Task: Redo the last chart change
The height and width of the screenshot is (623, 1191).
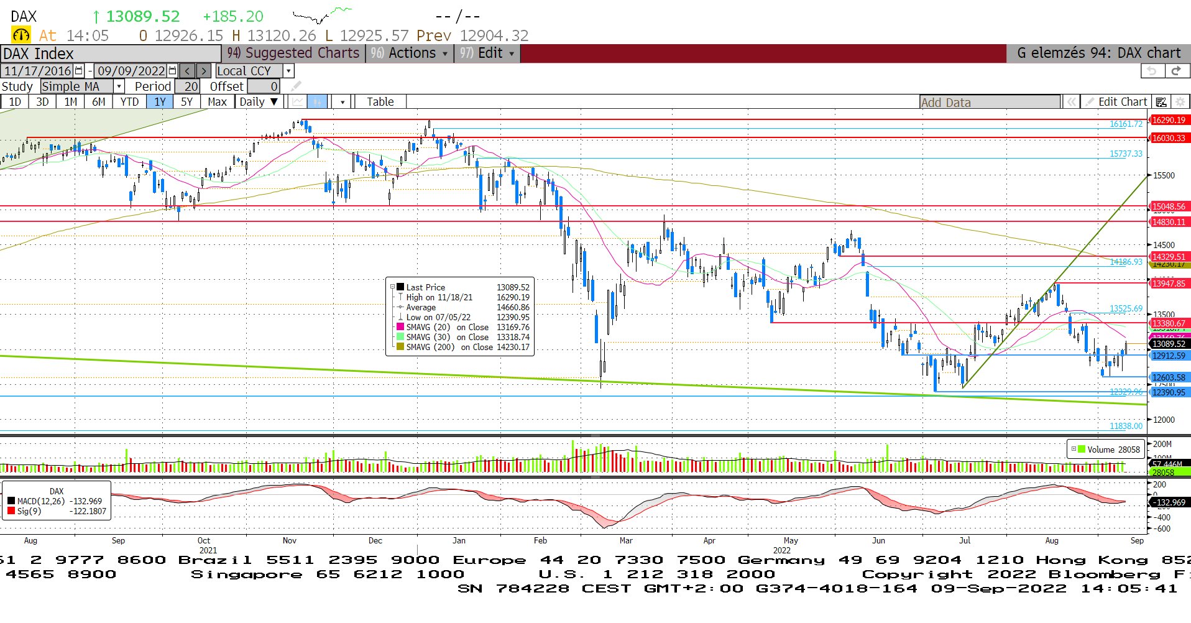Action: [x=1175, y=71]
